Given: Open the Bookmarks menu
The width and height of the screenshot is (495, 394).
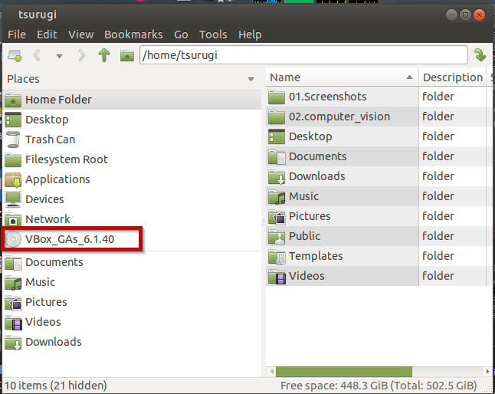Looking at the screenshot, I should pos(133,34).
